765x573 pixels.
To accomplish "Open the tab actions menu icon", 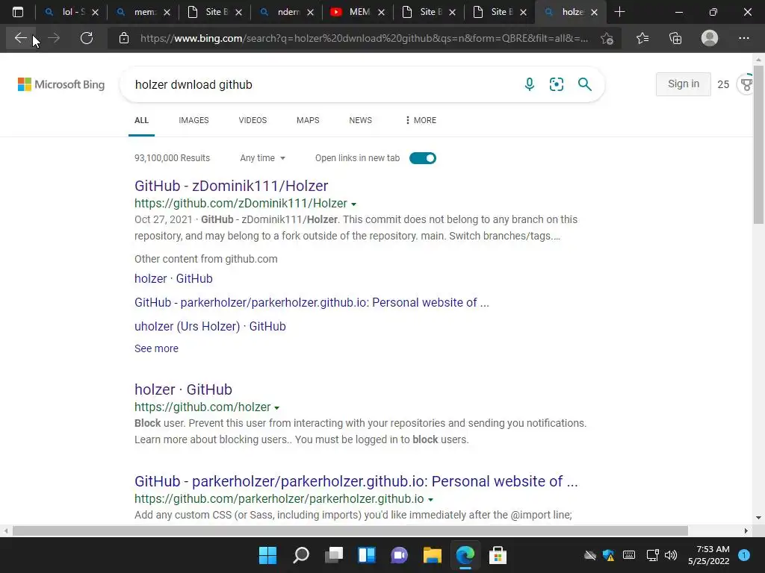I will tap(18, 12).
